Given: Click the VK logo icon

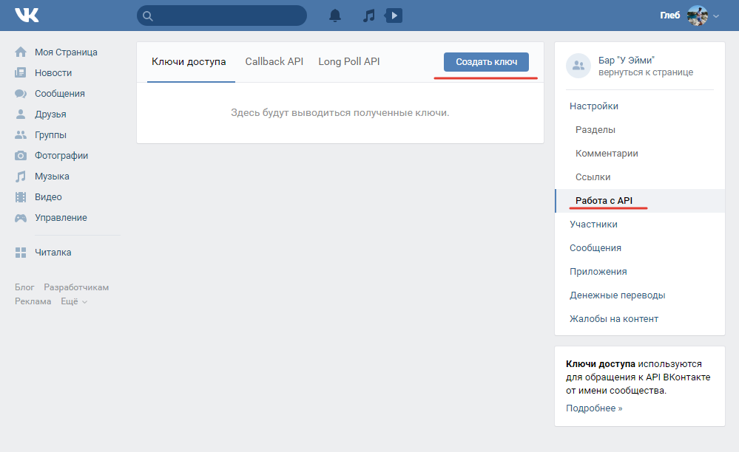Looking at the screenshot, I should click(27, 16).
